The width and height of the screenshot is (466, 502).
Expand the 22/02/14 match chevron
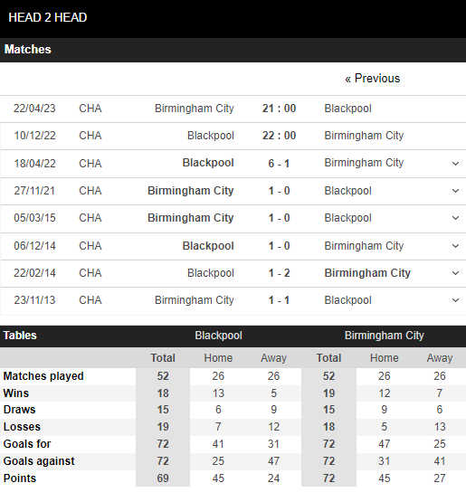455,273
